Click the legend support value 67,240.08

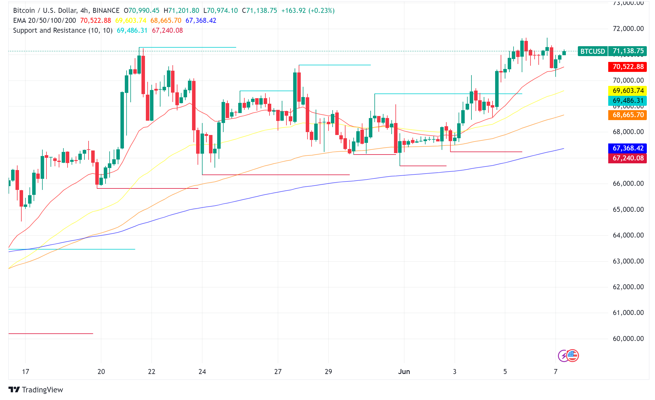[x=167, y=30]
